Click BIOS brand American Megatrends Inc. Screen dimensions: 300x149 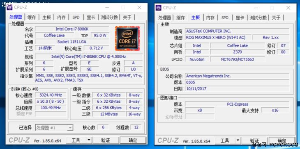point(237,76)
